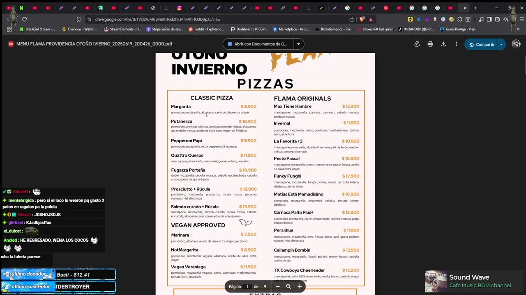The width and height of the screenshot is (526, 295).
Task: Switch to the Instagram tab
Action: pyautogui.click(x=180, y=8)
